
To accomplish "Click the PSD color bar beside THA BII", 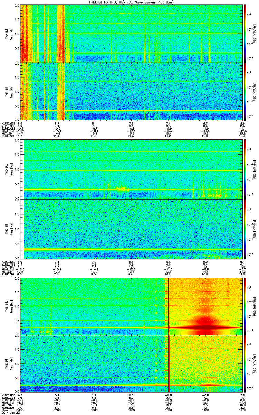I will (x=245, y=91).
